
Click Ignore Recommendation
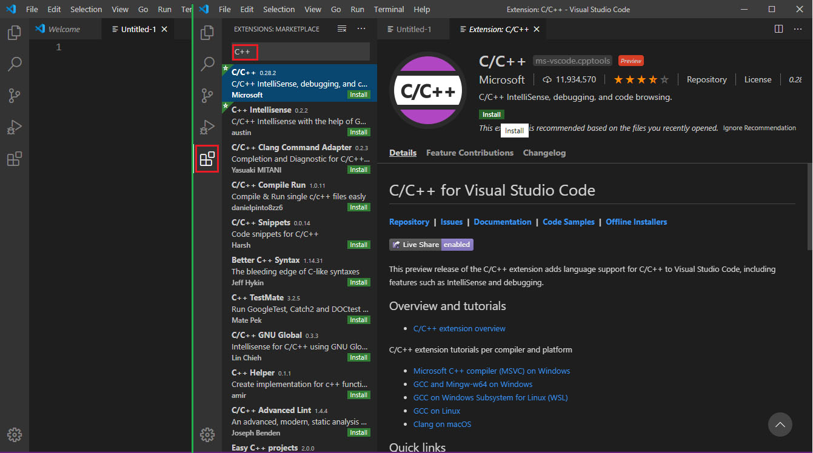(x=759, y=128)
